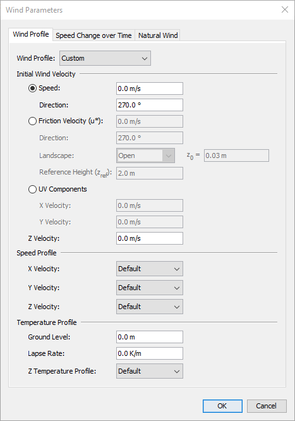Switch to Speed Change over Time tab
The height and width of the screenshot is (421, 295).
pos(93,35)
